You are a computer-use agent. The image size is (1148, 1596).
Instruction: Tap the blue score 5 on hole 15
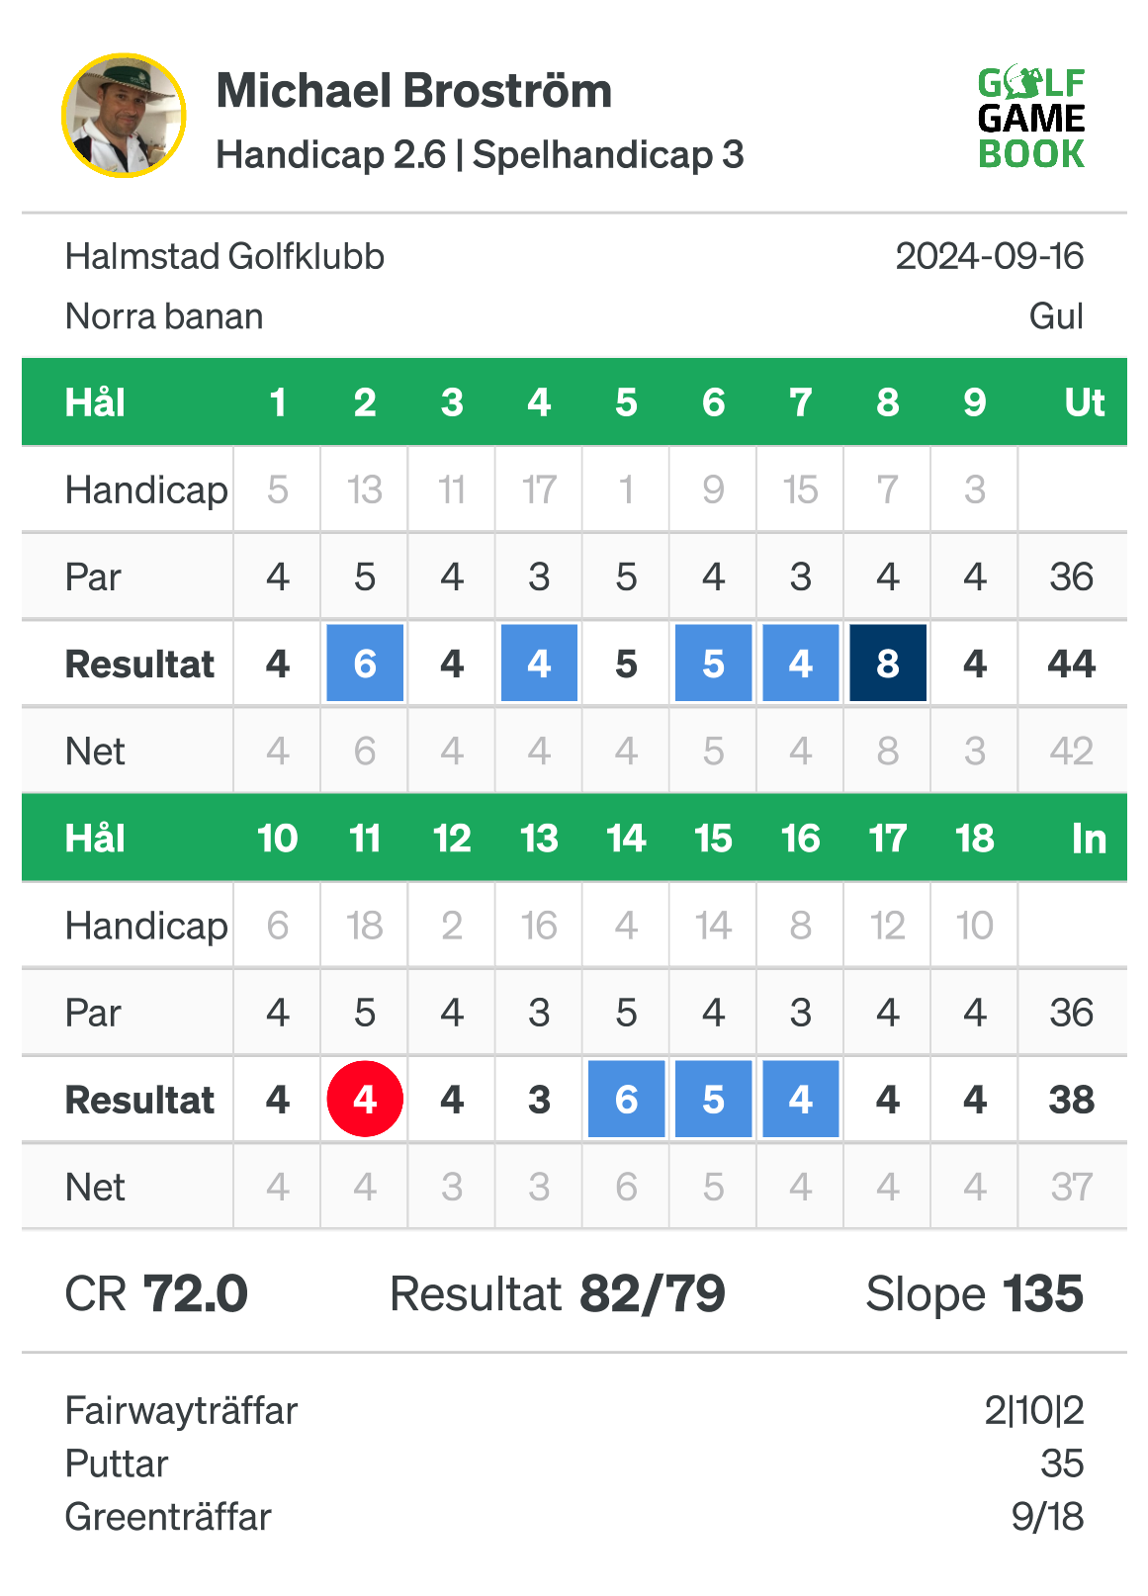[x=713, y=1099]
